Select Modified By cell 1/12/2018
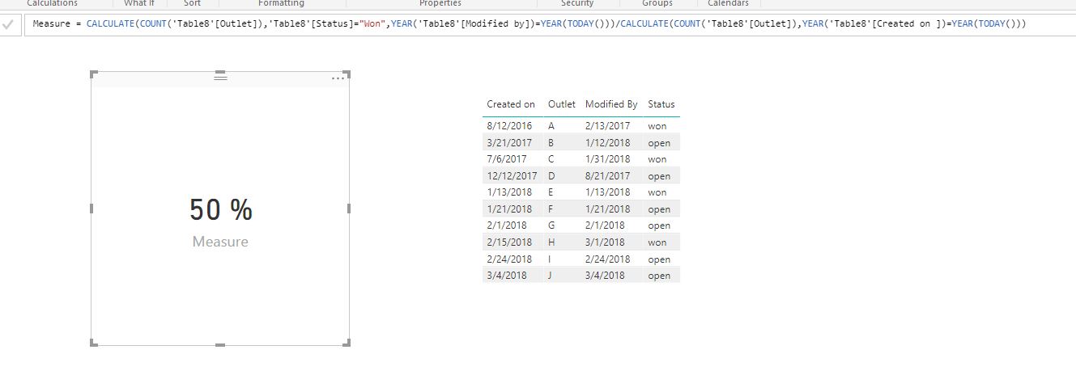Screen dimensions: 1076x392 (607, 143)
